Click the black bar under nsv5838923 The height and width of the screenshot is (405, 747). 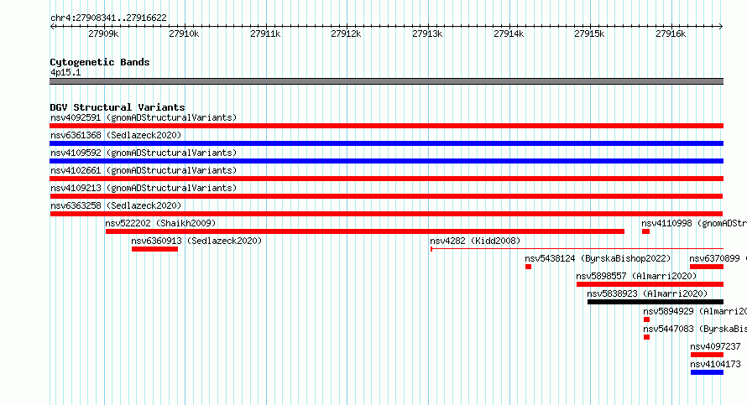click(656, 302)
